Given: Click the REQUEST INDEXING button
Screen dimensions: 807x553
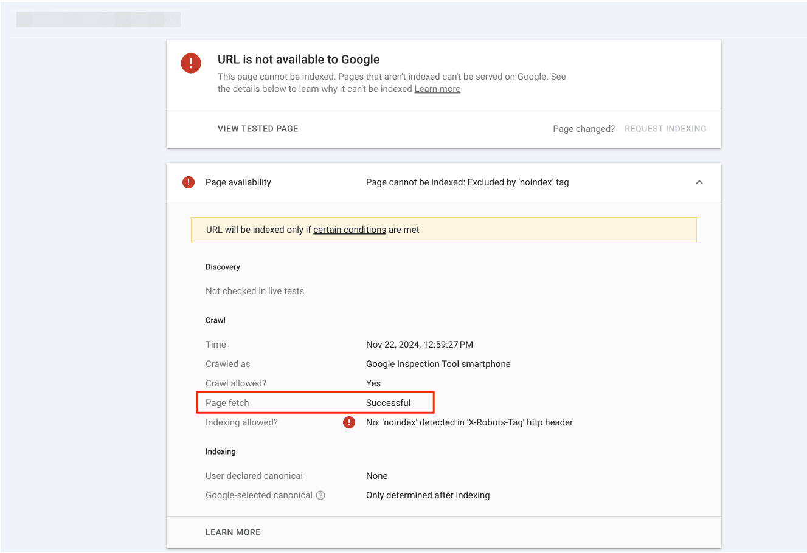Looking at the screenshot, I should [665, 128].
